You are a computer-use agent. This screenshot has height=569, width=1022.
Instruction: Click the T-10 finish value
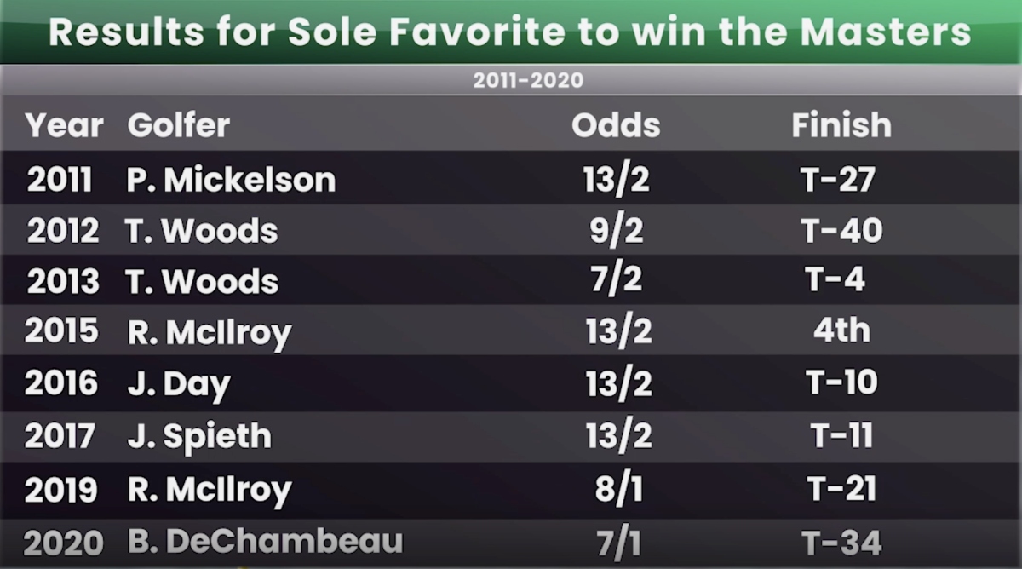(841, 383)
